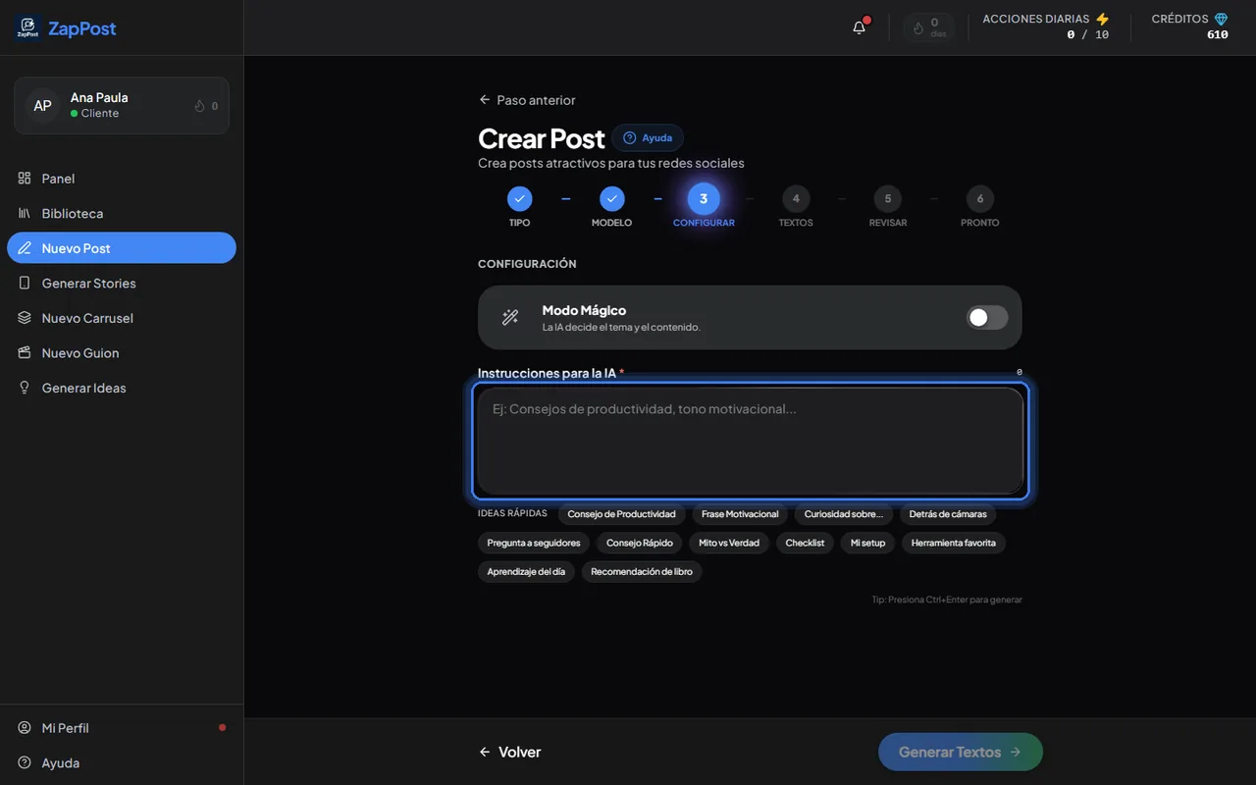Open the notifications bell
The height and width of the screenshot is (785, 1256).
point(860,27)
